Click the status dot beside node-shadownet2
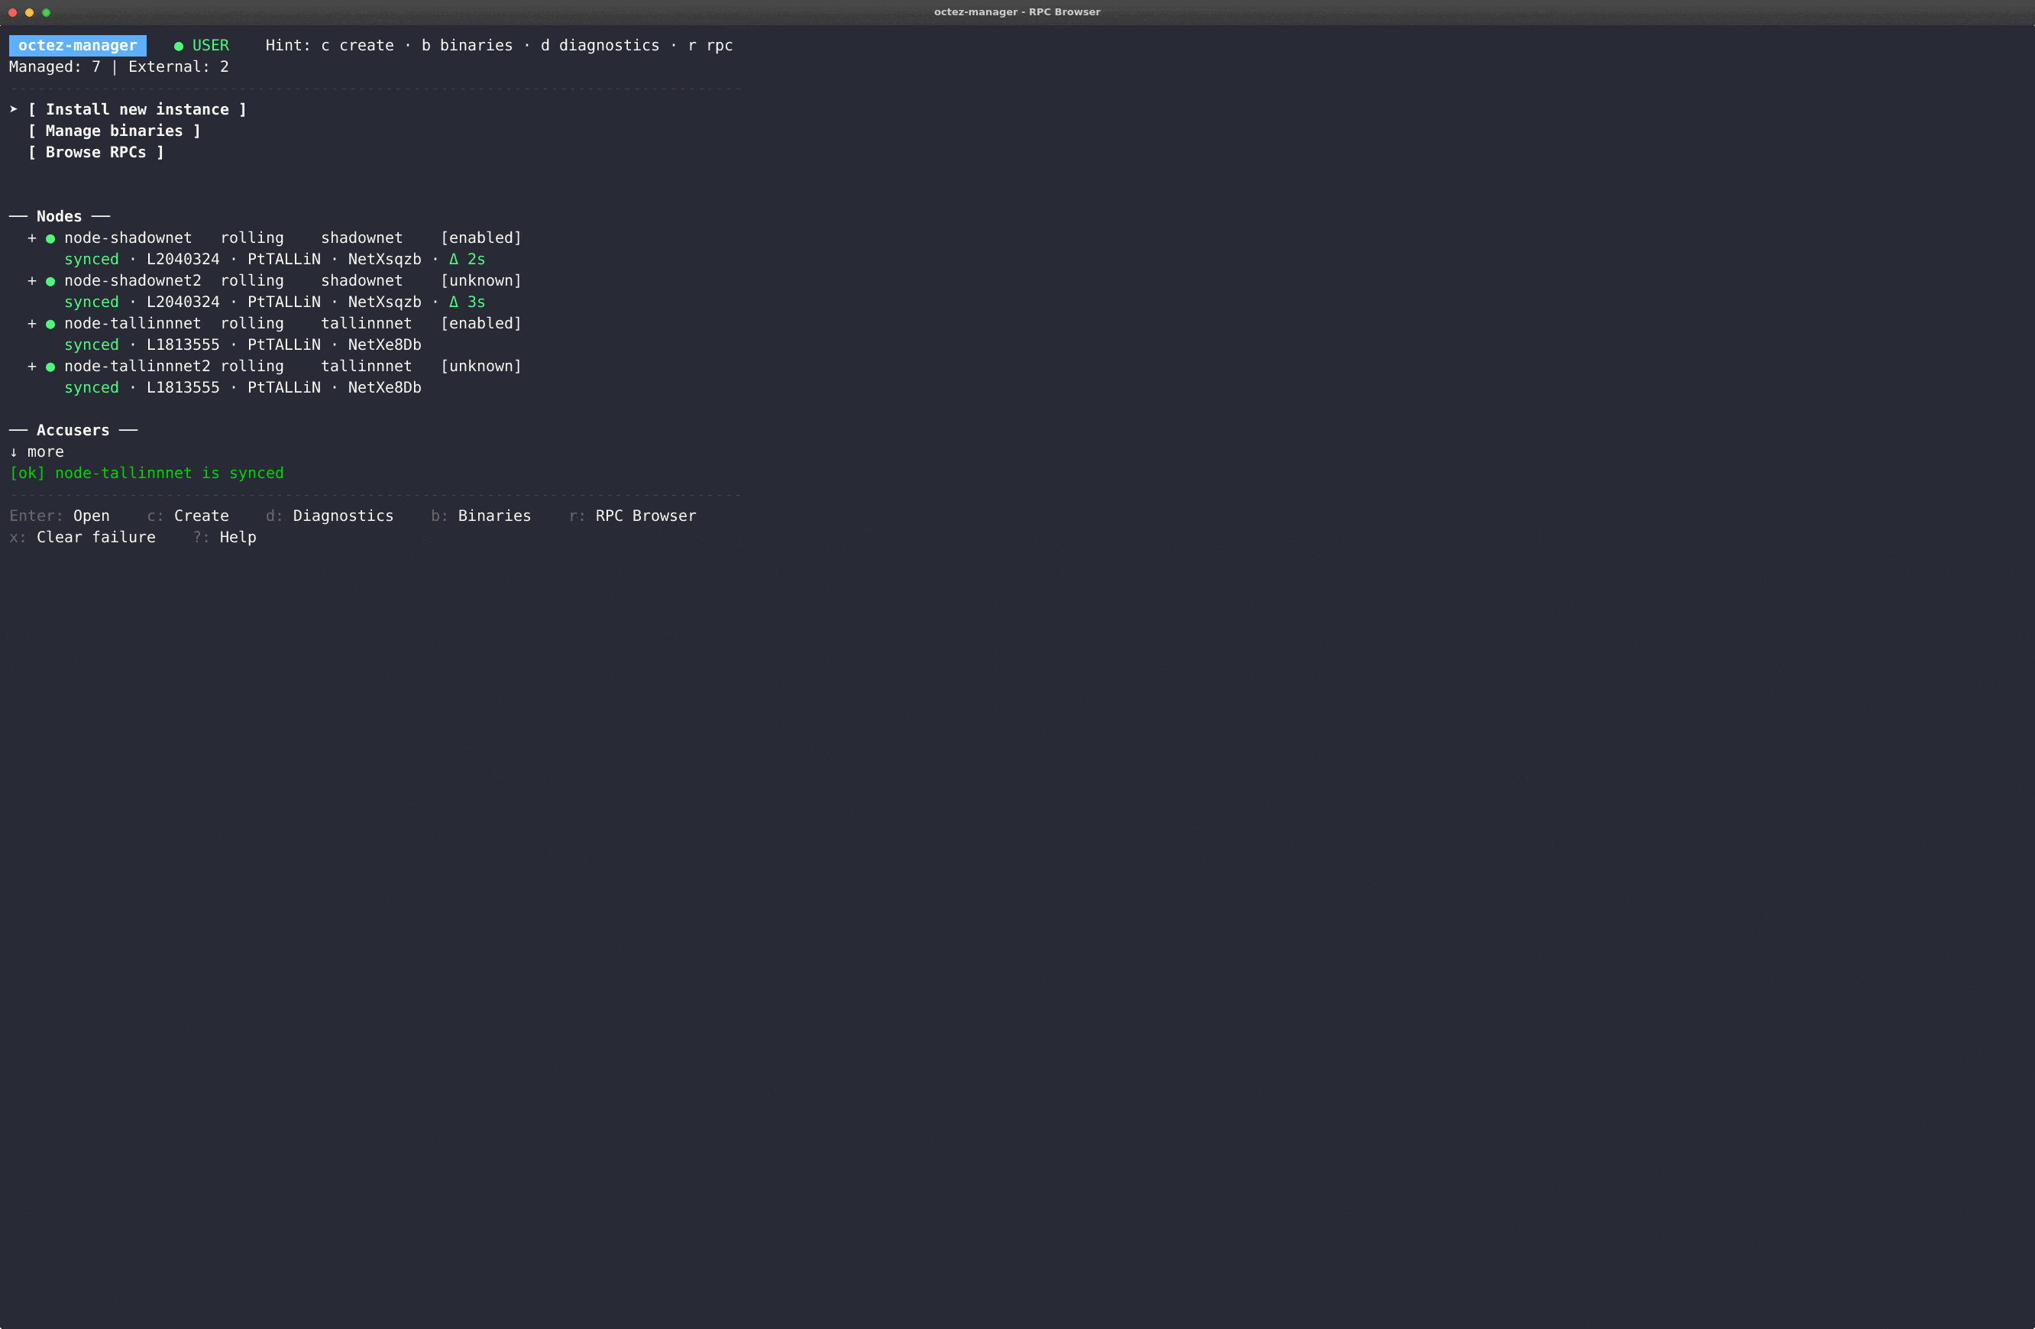The width and height of the screenshot is (2035, 1329). (x=50, y=281)
